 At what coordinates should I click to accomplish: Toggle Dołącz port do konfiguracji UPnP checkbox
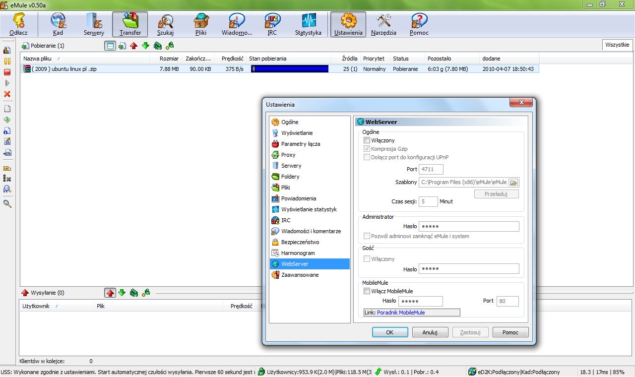367,157
